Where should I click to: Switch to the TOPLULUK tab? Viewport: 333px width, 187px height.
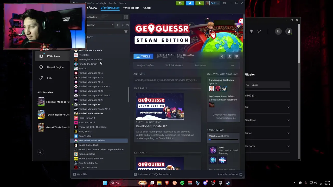point(131,8)
